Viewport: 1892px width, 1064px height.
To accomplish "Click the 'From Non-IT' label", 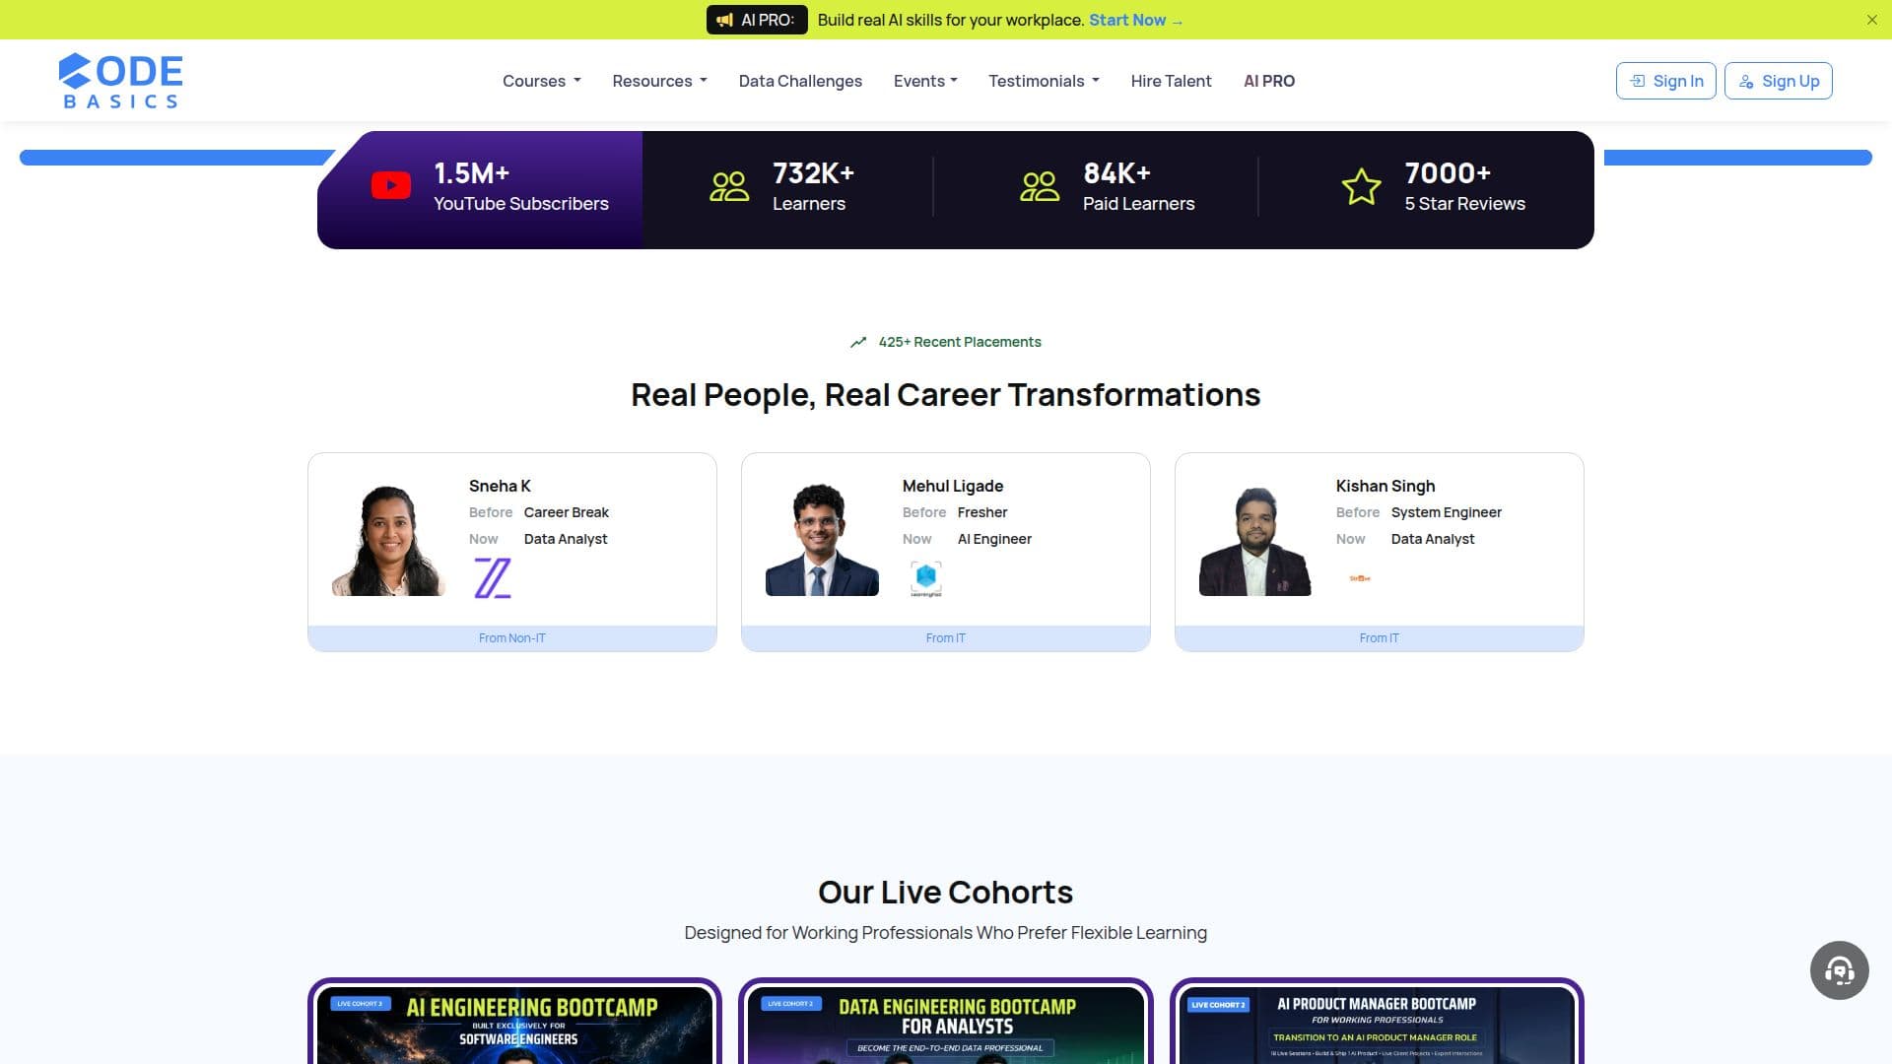I will (x=512, y=638).
